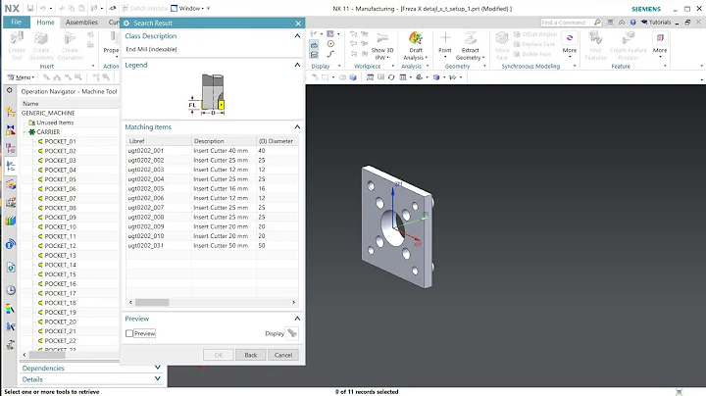
Task: Open the History clock sidebar icon
Action: tap(11, 290)
